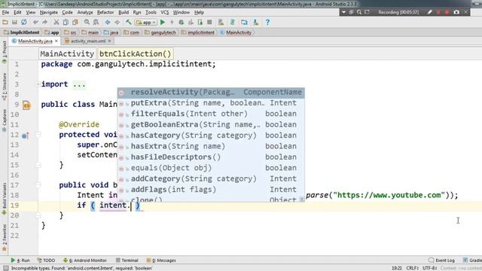
Task: Click the Cut scissors icon
Action: click(x=56, y=22)
